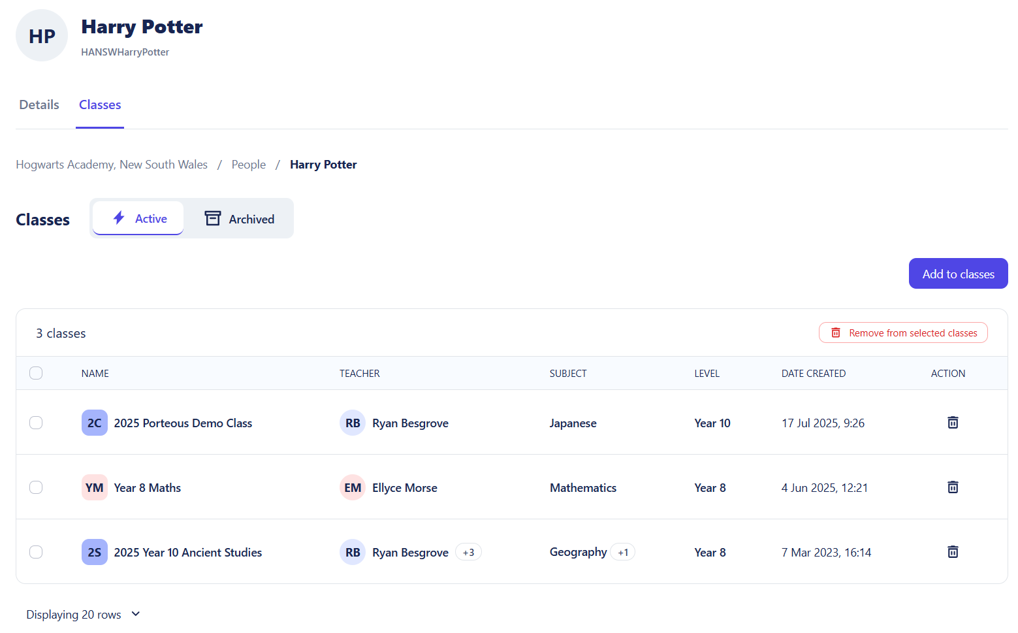Open the Displaying 20 rows dropdown
Viewport: 1018px width, 633px height.
tap(83, 614)
